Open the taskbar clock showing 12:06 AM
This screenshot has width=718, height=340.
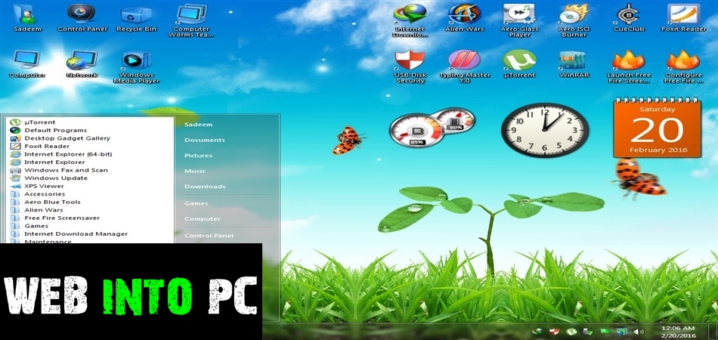[679, 331]
